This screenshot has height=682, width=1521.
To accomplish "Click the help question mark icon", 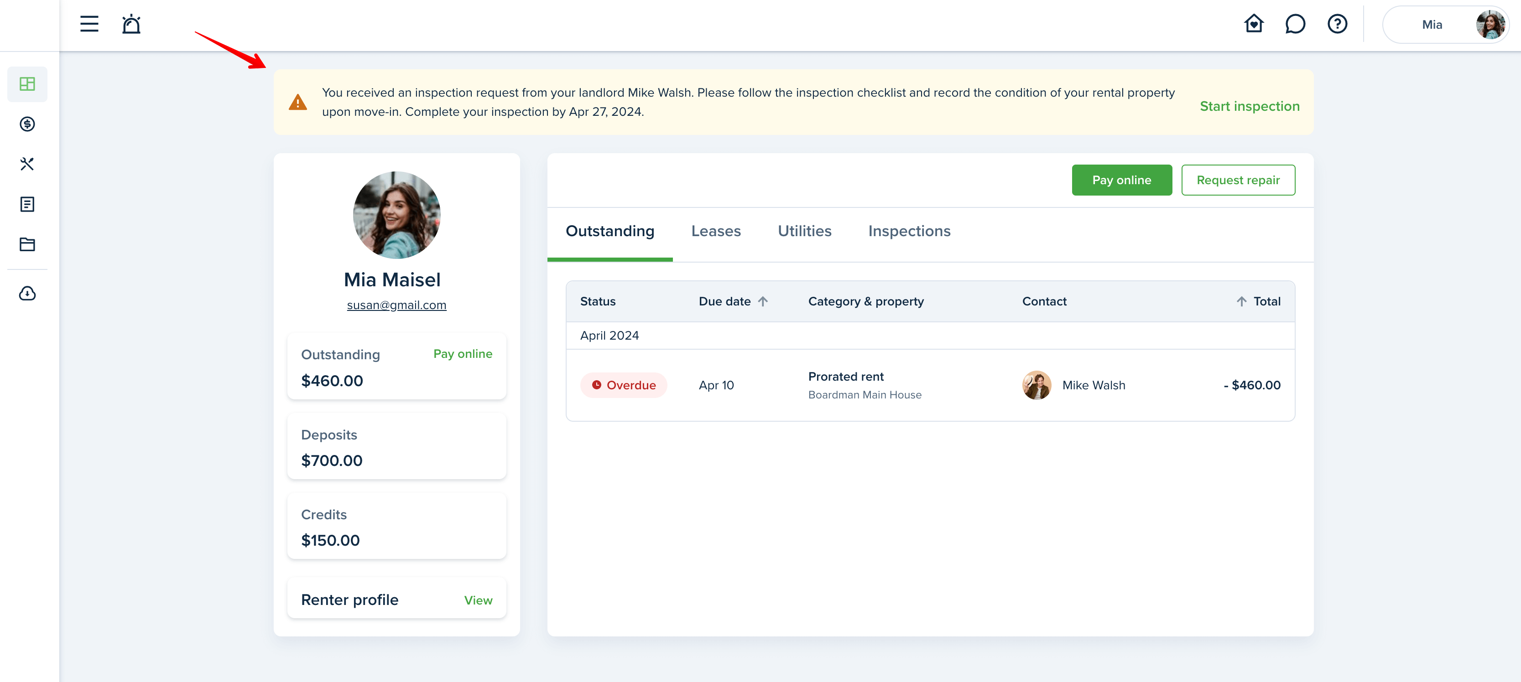I will pos(1337,24).
